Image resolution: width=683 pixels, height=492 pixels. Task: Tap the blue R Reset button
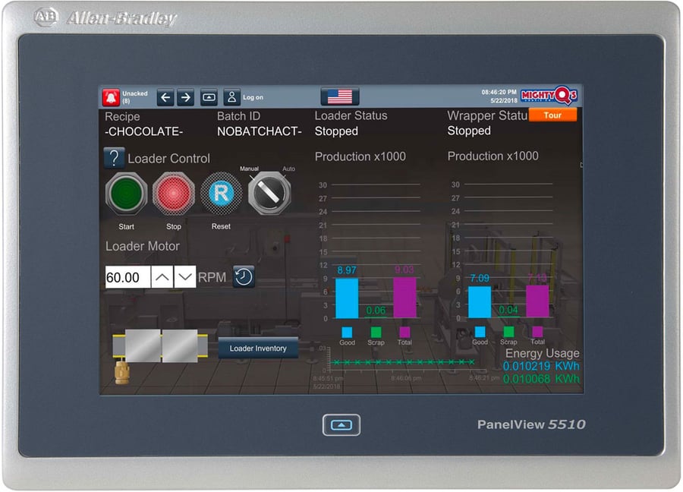(x=220, y=193)
